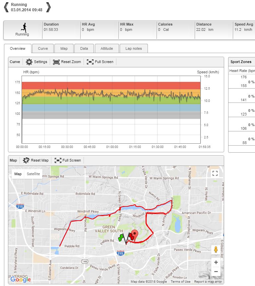Screen dimensions: 255x286
Task: Click Reset Zoom icon in Curve toolbar
Action: point(56,62)
